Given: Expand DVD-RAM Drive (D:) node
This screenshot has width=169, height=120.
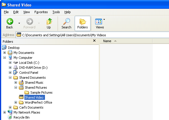Looking at the screenshot, I should pyautogui.click(x=10, y=67).
